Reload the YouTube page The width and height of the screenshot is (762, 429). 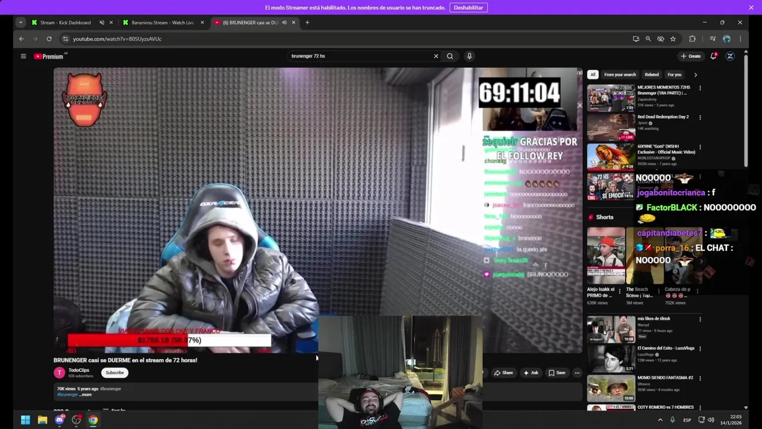coord(49,39)
